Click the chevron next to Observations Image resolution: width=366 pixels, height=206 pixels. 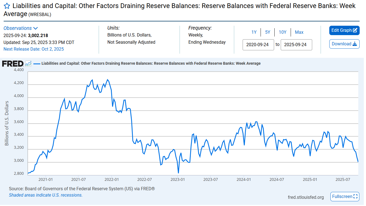35,28
